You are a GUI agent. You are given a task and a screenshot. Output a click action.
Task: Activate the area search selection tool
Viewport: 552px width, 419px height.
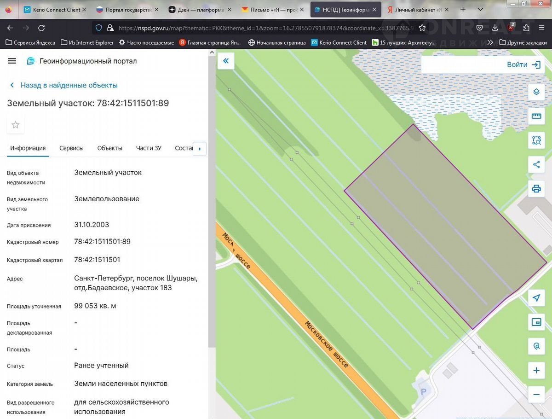[x=536, y=140]
